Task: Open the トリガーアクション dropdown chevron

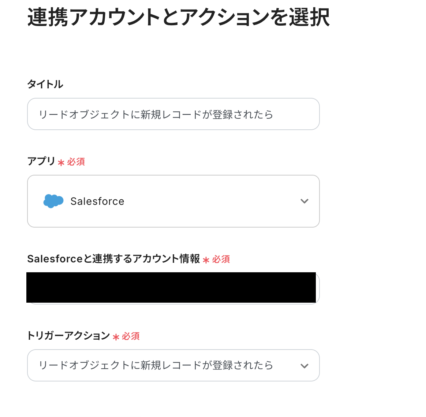Action: (304, 366)
